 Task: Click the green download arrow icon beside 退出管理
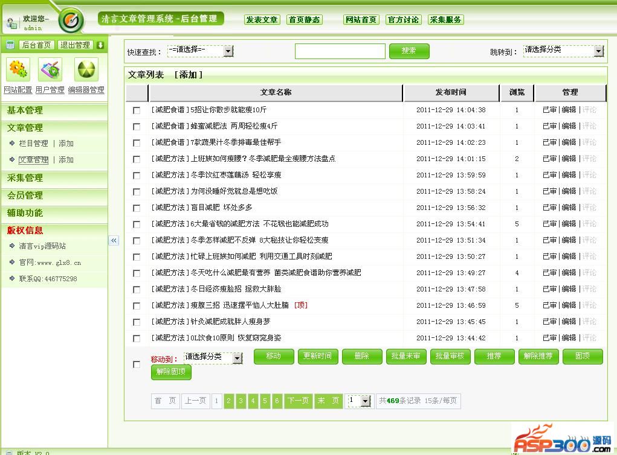tap(100, 45)
